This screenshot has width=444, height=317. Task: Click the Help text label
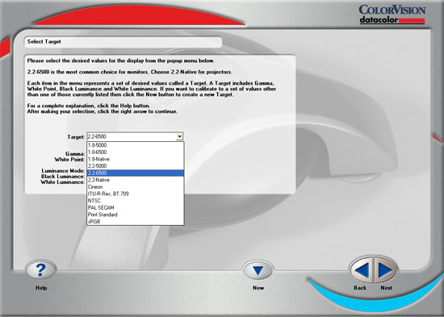coord(41,288)
